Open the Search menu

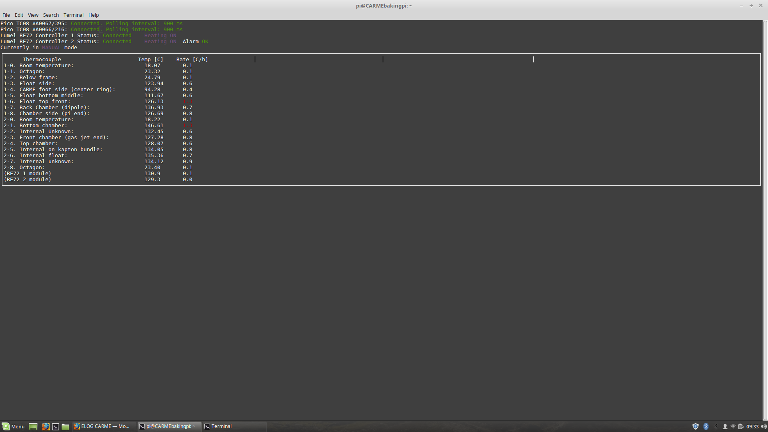pyautogui.click(x=51, y=15)
